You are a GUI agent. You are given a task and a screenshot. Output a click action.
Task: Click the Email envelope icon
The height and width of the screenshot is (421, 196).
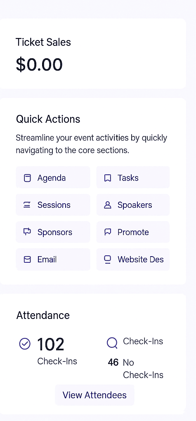tap(27, 259)
